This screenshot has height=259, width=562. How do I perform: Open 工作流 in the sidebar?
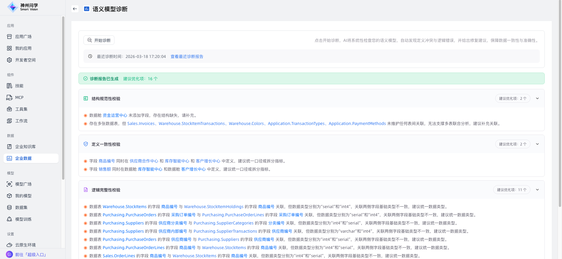[x=21, y=121]
